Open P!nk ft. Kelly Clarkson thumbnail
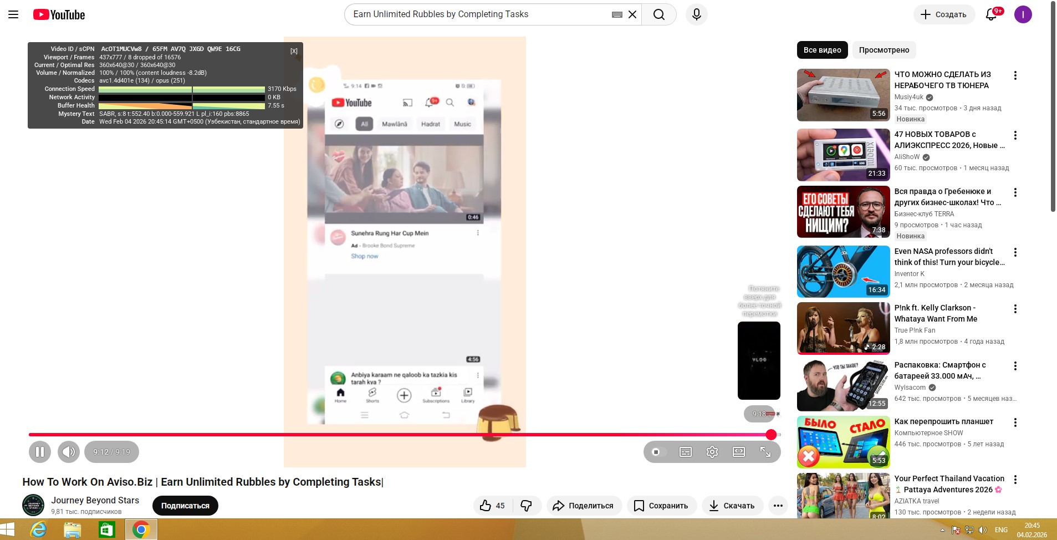The width and height of the screenshot is (1057, 540). [844, 328]
